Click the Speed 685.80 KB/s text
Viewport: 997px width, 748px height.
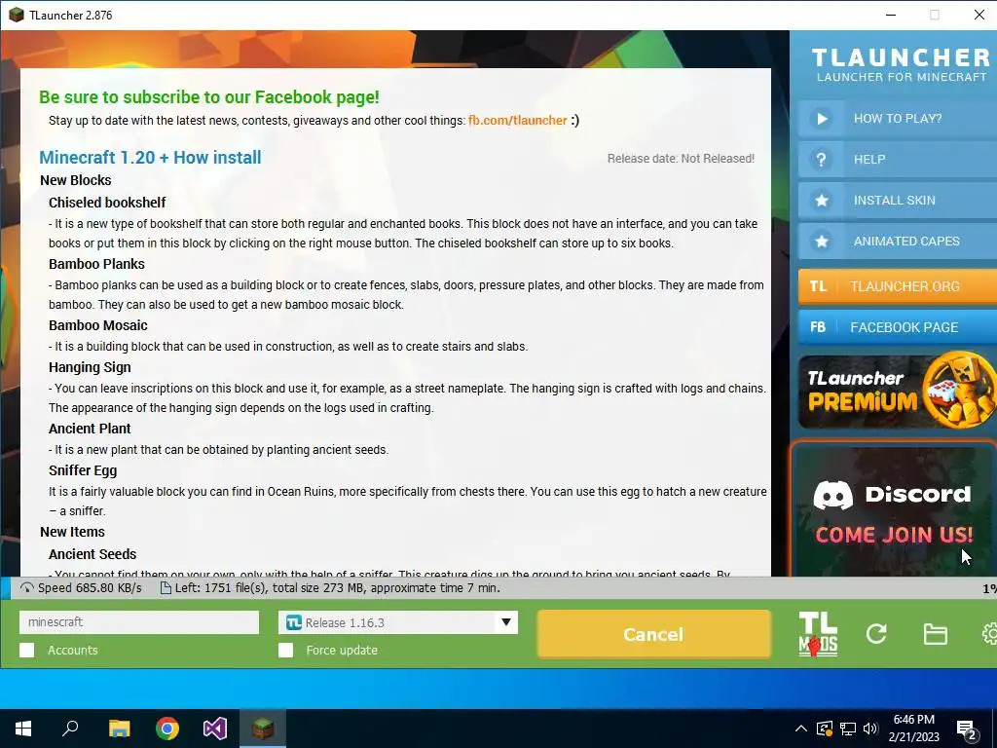90,587
